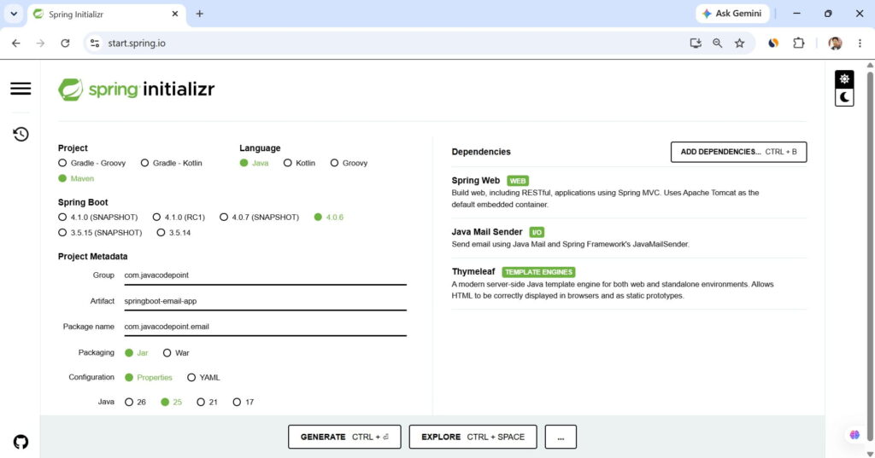Bookmark this page with the star icon
The width and height of the screenshot is (875, 458).
tap(739, 43)
